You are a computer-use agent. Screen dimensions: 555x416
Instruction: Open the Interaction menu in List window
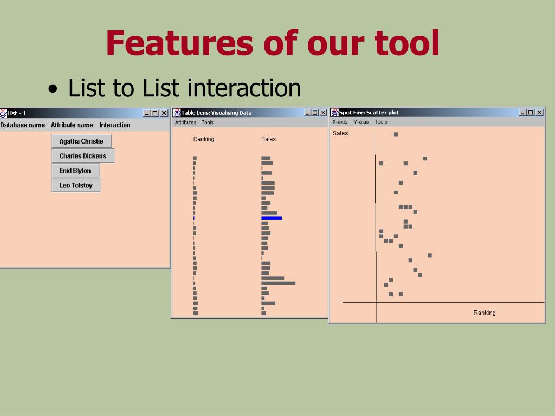tap(115, 125)
